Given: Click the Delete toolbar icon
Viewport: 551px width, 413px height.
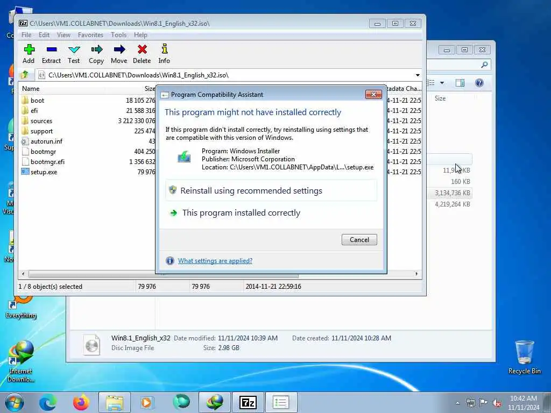Looking at the screenshot, I should coord(142,54).
